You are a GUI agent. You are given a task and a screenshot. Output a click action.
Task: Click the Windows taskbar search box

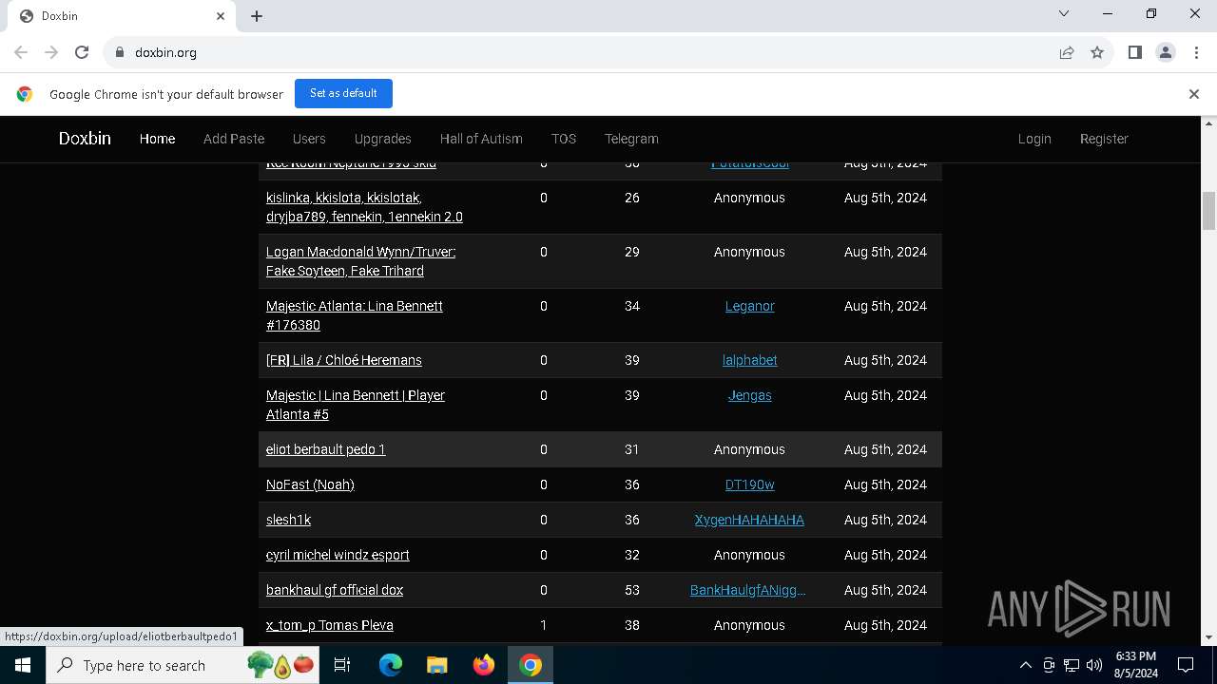(x=184, y=665)
